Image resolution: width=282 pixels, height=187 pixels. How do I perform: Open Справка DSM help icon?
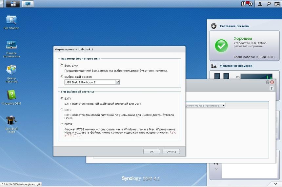point(11,95)
